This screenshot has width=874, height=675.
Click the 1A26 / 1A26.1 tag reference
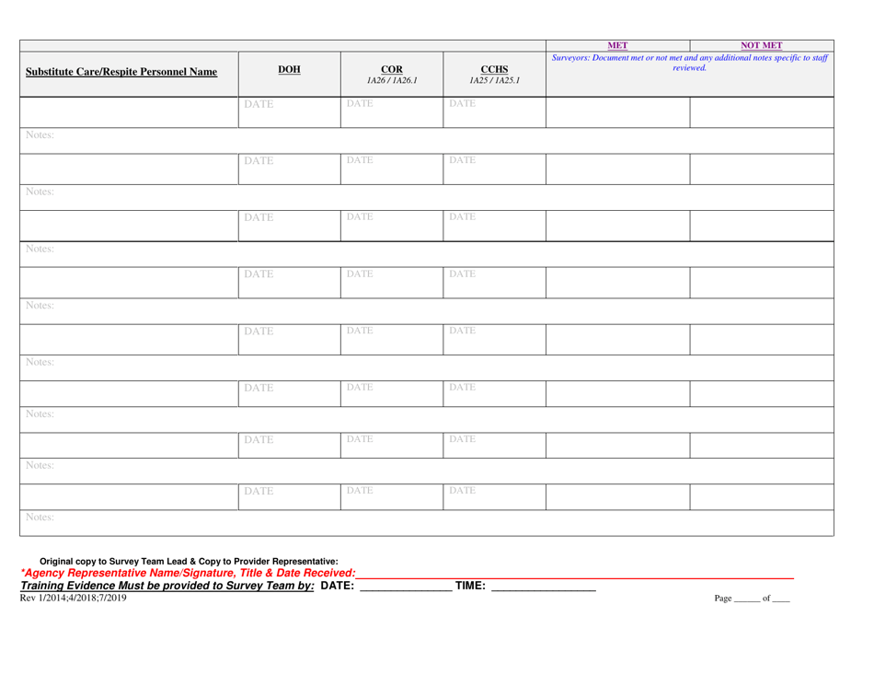(392, 80)
